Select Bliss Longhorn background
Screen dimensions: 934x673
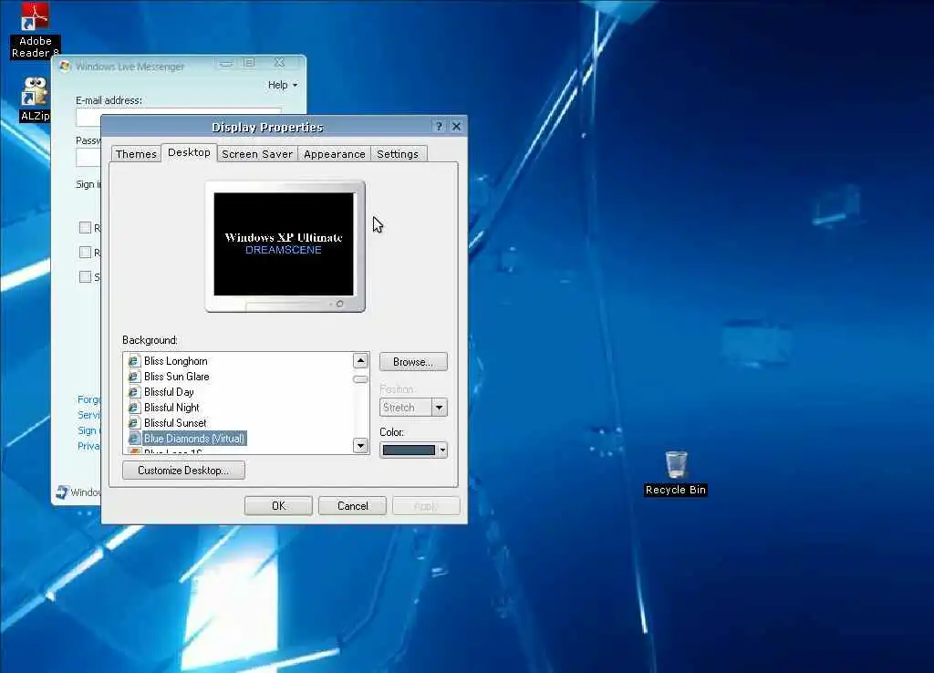point(176,361)
